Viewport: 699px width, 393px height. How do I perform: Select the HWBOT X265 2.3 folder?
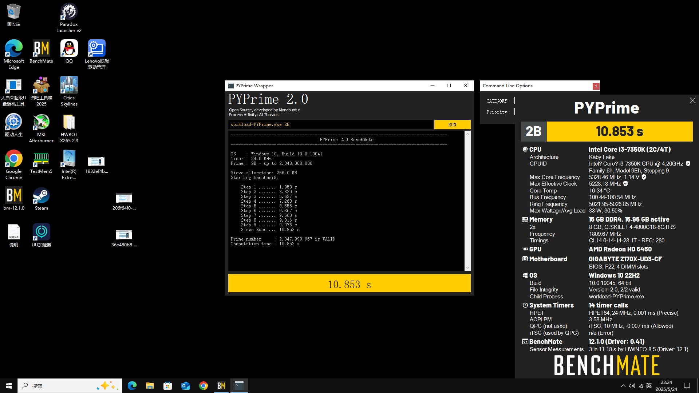coord(69,128)
